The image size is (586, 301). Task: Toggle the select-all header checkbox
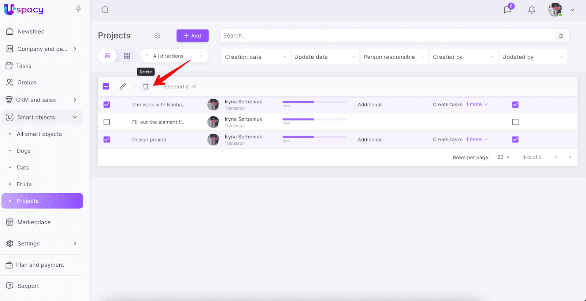(x=106, y=87)
